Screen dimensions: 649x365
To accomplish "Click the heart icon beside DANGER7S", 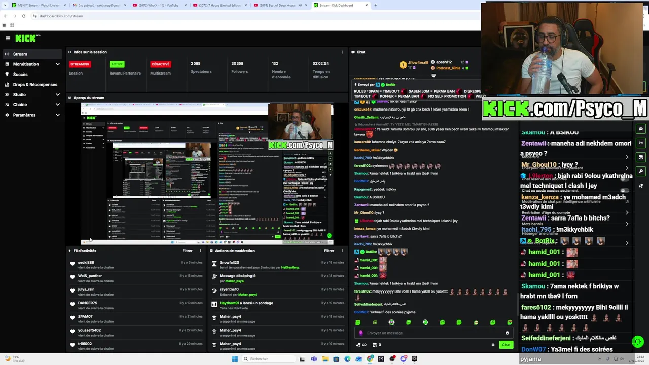I will click(73, 304).
